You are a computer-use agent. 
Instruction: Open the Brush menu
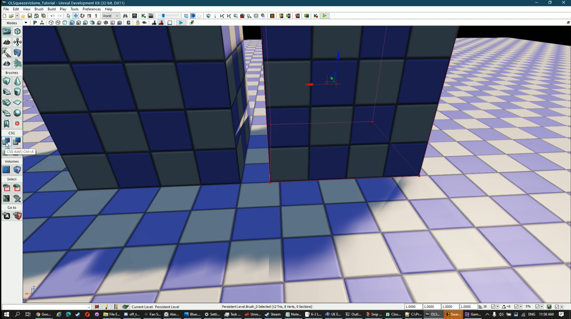(x=39, y=9)
